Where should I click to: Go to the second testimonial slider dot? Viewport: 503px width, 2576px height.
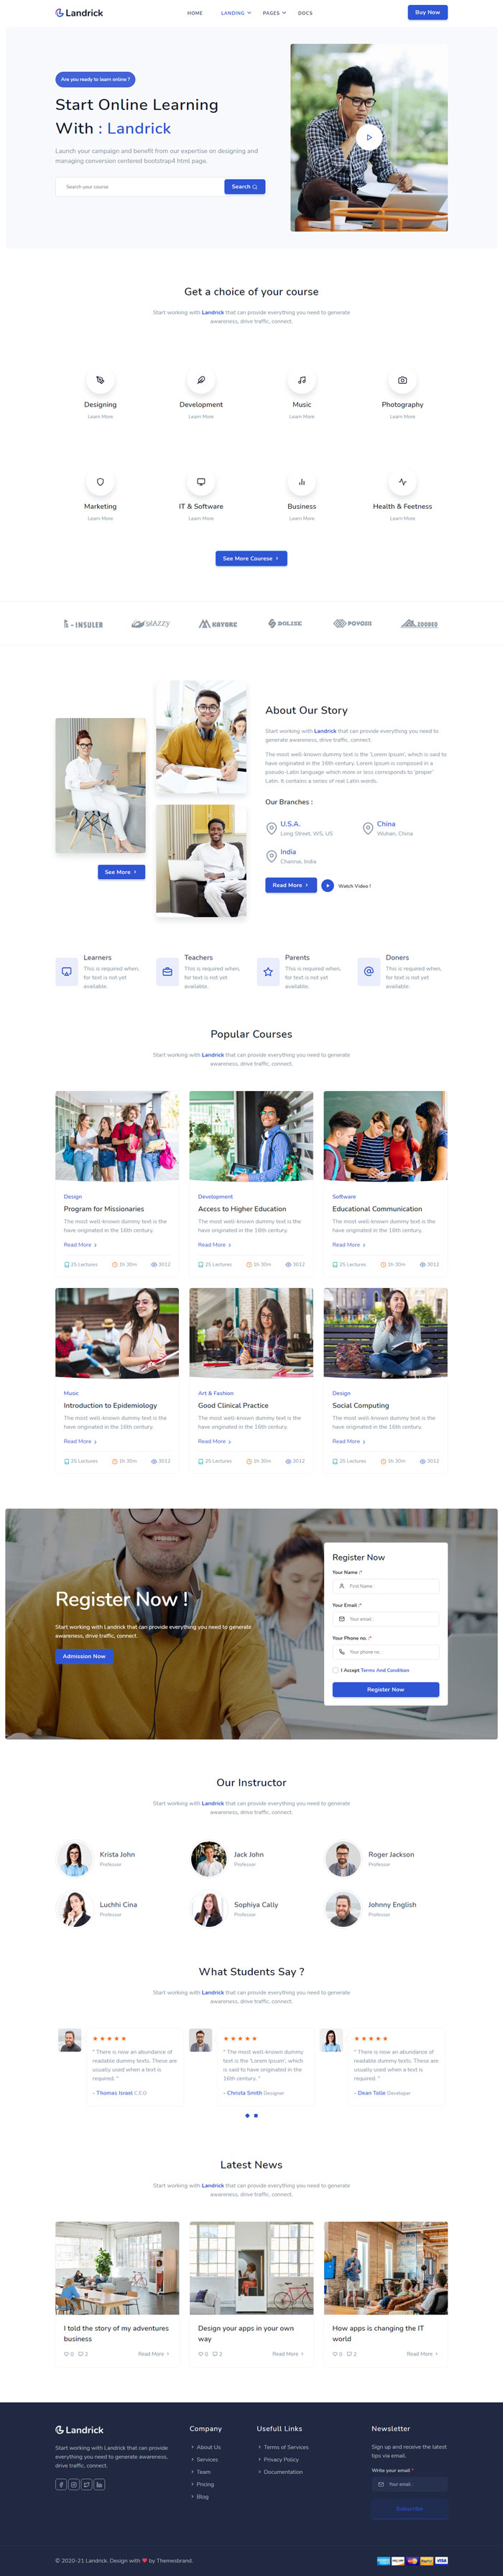[x=256, y=2115]
